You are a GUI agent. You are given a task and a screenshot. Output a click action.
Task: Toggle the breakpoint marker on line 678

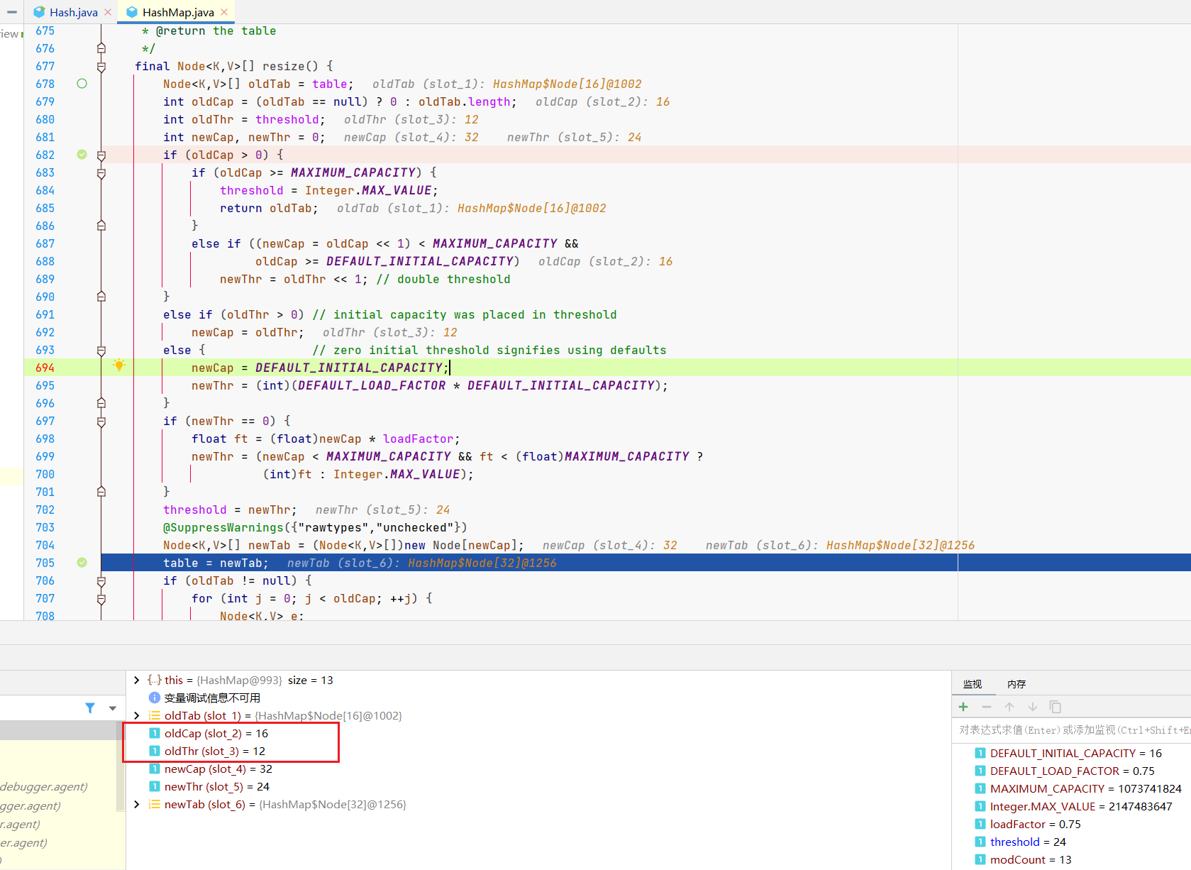click(82, 84)
